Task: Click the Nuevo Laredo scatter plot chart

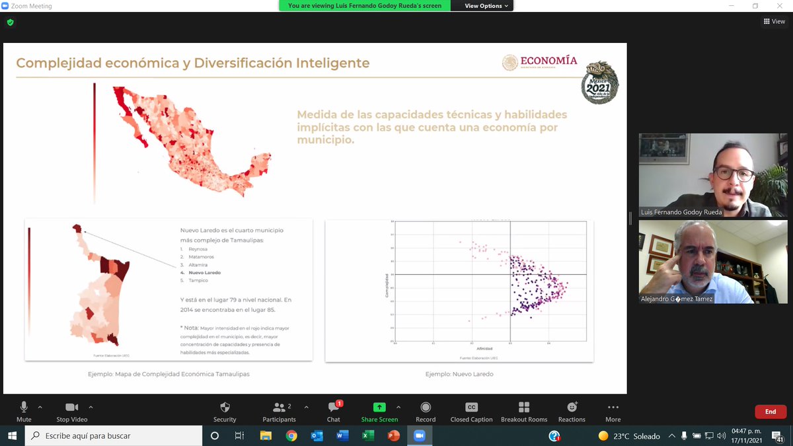Action: 459,291
